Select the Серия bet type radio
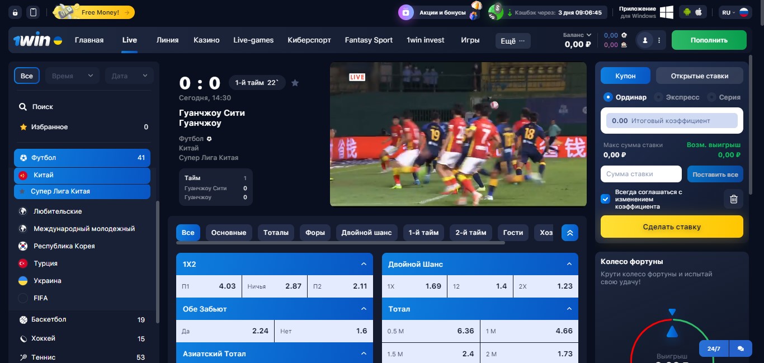 (x=711, y=97)
